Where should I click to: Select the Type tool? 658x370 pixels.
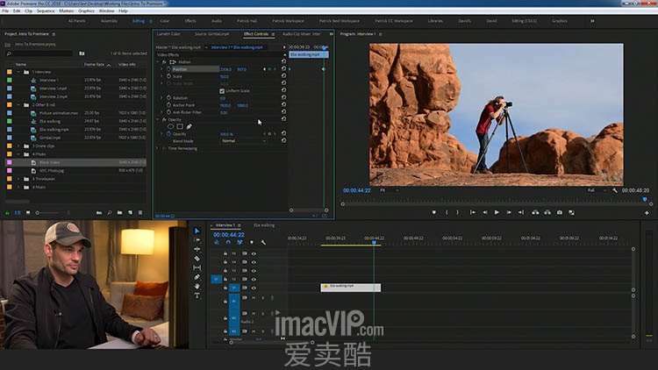click(x=197, y=295)
